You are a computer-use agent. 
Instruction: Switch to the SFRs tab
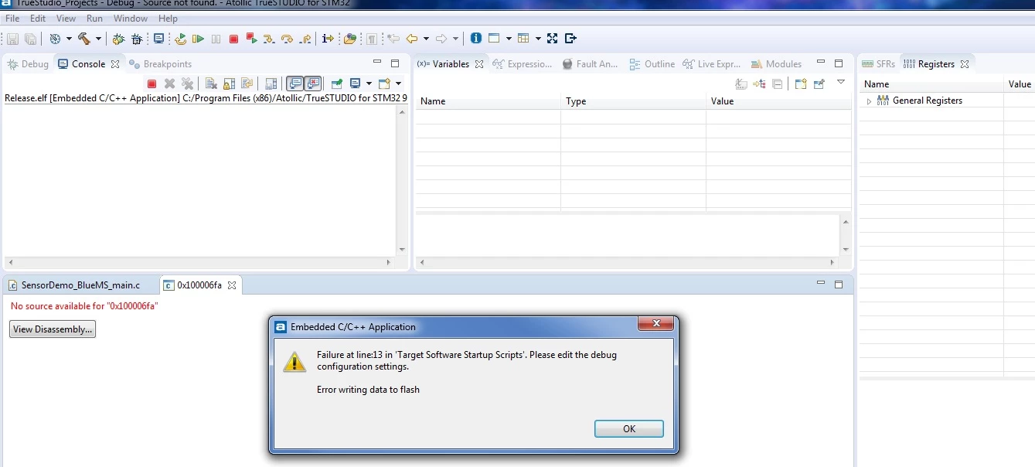click(x=879, y=64)
